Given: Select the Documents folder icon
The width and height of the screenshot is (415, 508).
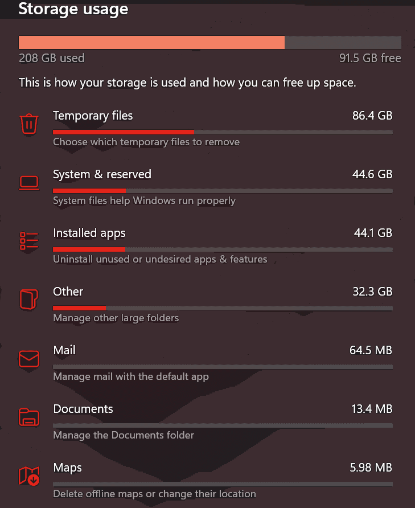Looking at the screenshot, I should tap(29, 417).
